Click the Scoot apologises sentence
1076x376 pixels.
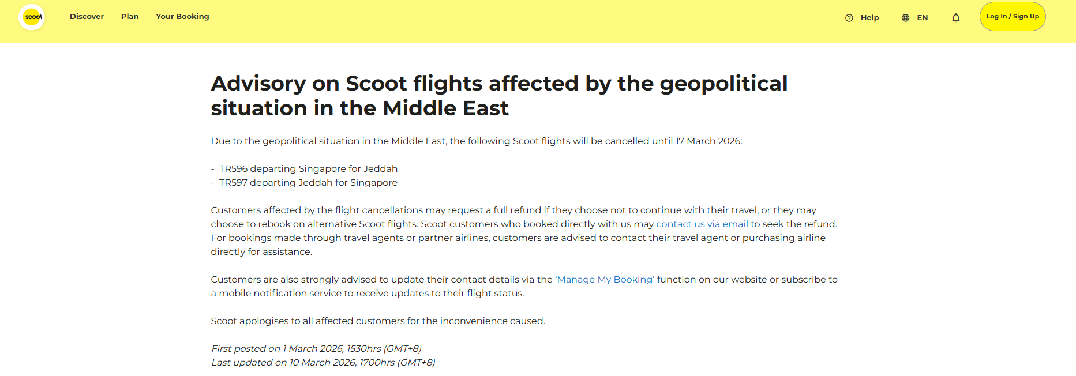click(377, 321)
